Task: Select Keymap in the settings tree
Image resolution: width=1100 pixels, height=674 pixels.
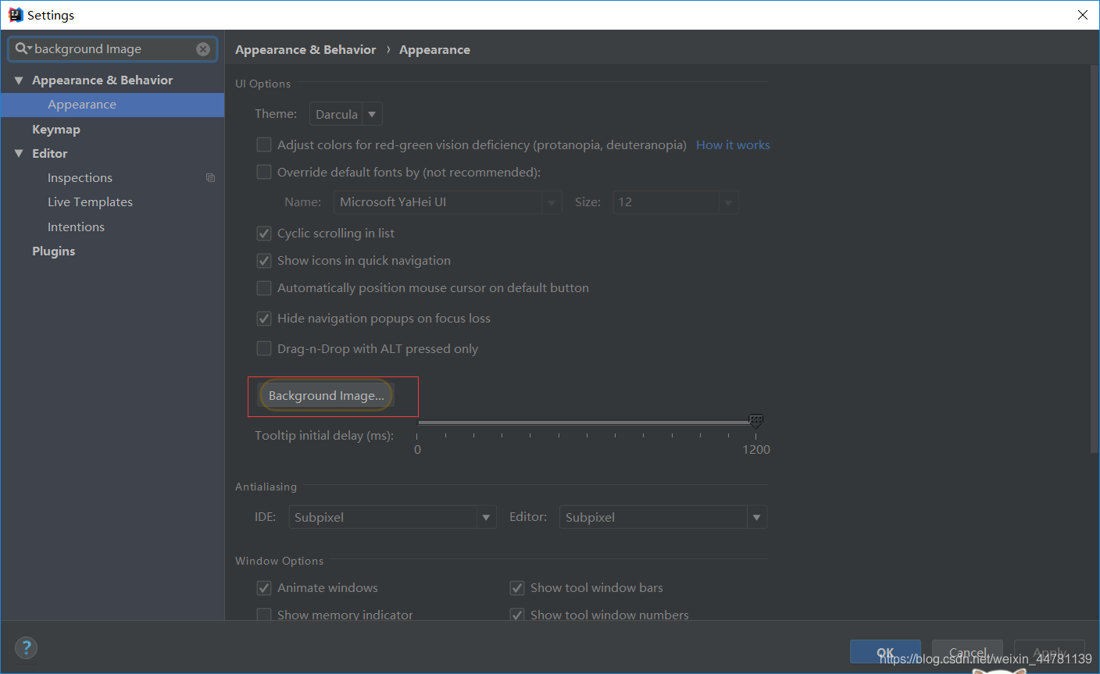Action: [x=55, y=128]
